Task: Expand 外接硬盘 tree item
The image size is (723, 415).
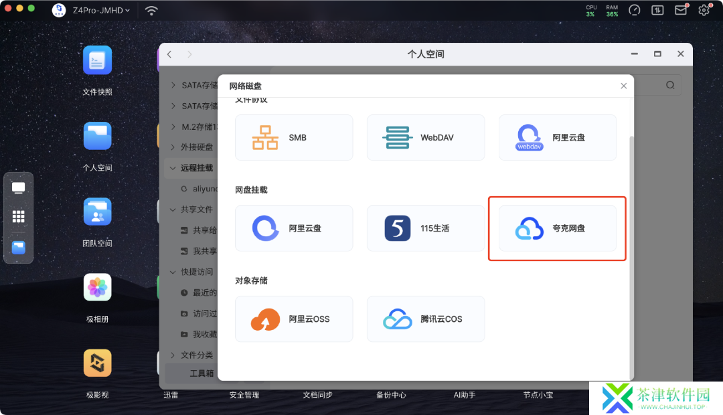Action: [173, 147]
